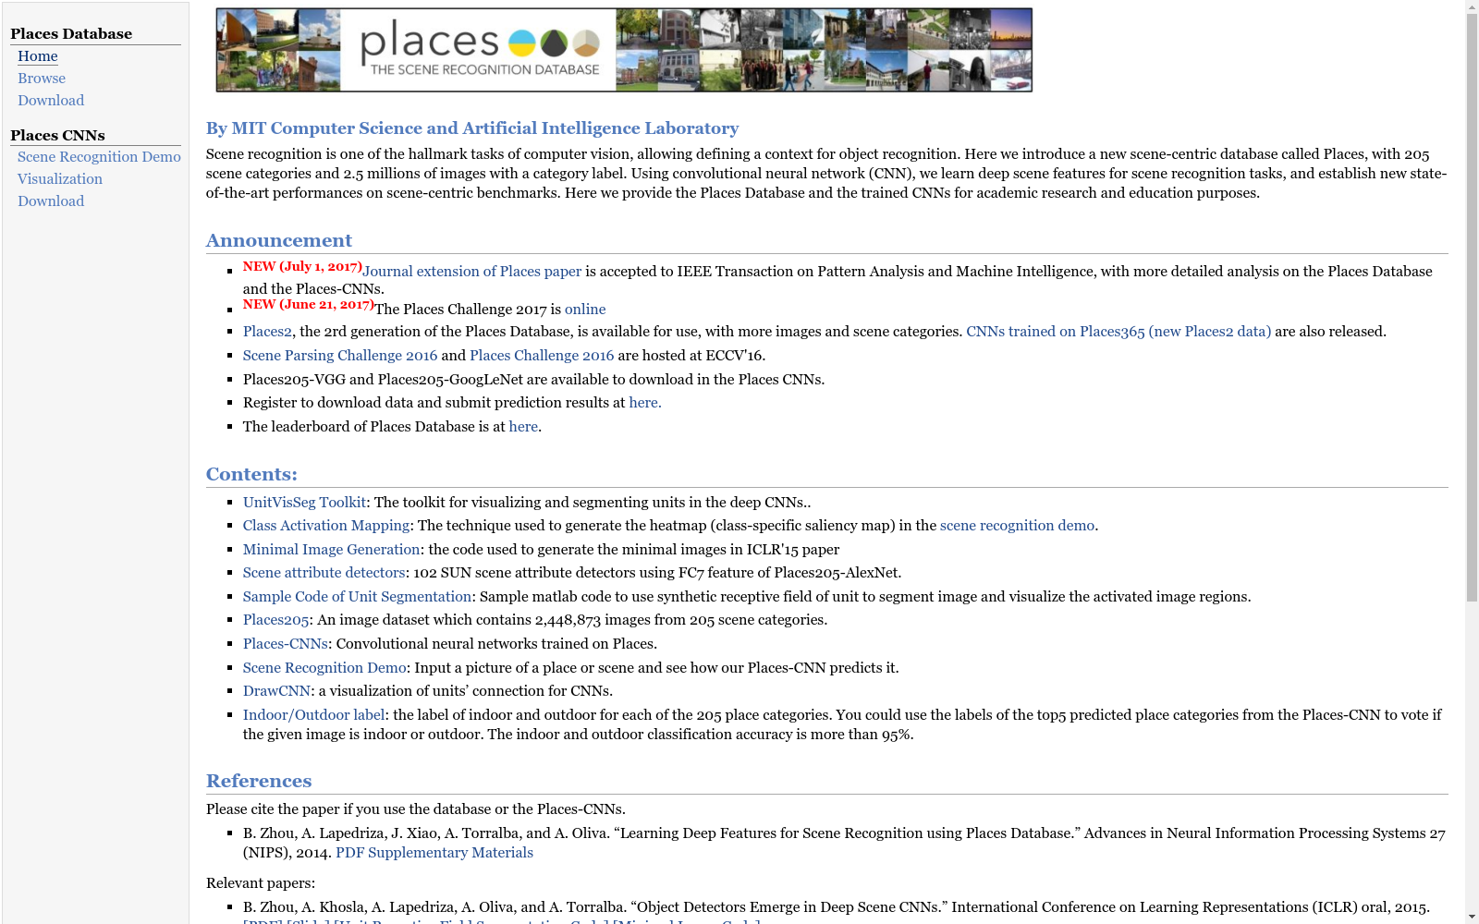Open Scene Recognition Demo link in Contents list

(324, 668)
